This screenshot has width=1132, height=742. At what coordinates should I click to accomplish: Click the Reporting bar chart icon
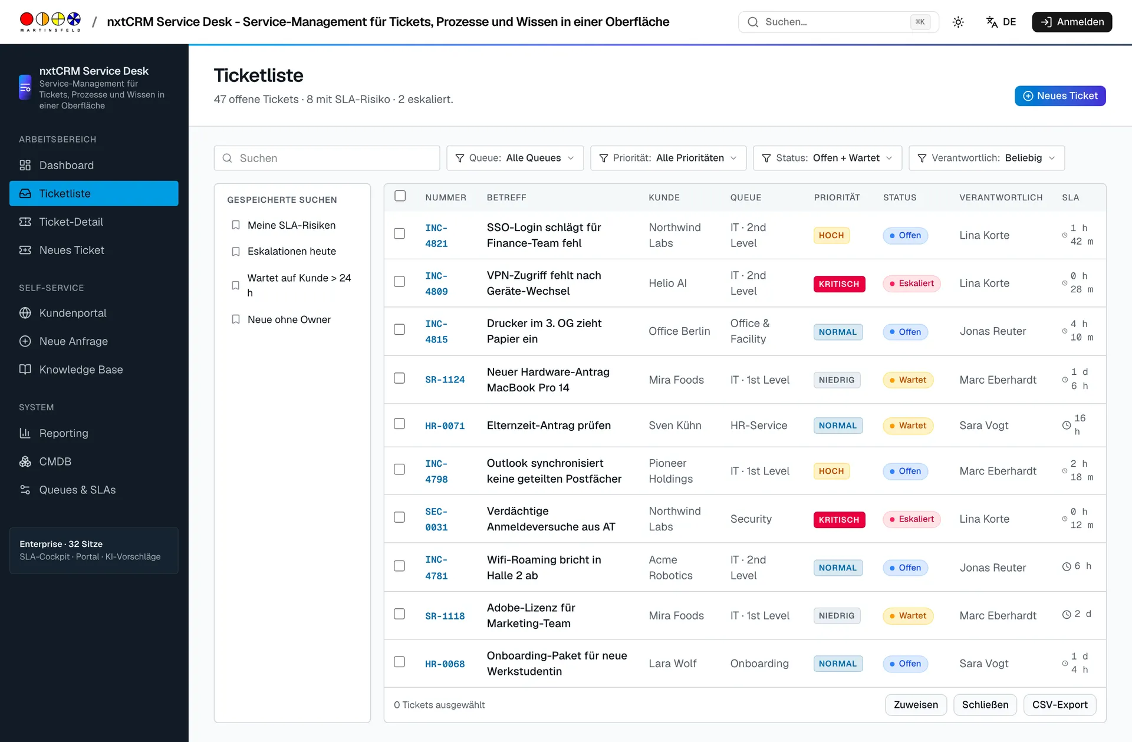click(25, 433)
